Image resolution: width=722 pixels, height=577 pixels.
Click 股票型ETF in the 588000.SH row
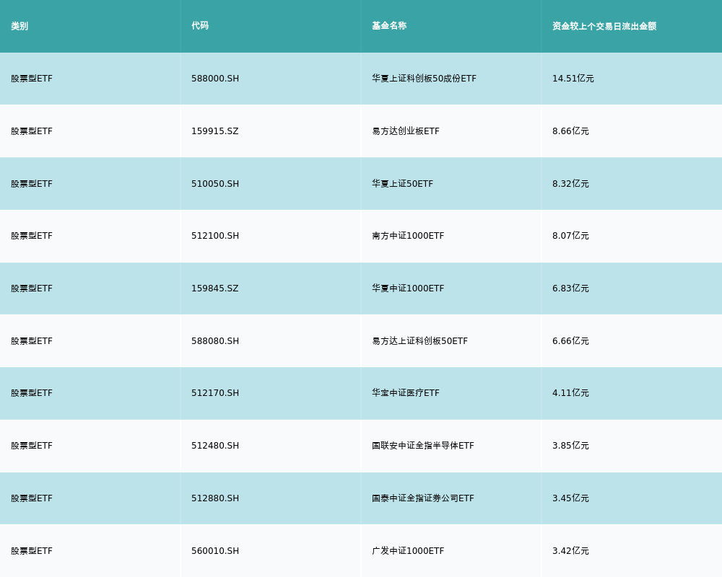[32, 79]
